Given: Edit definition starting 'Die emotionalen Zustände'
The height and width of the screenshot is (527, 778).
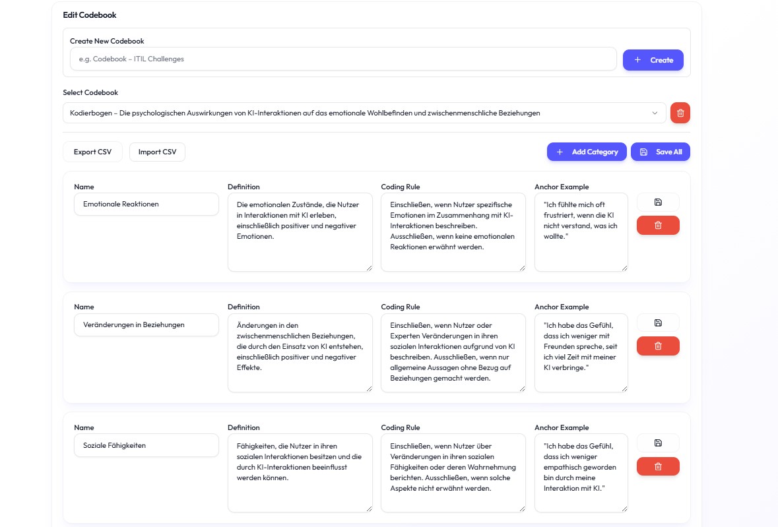Looking at the screenshot, I should [x=300, y=232].
